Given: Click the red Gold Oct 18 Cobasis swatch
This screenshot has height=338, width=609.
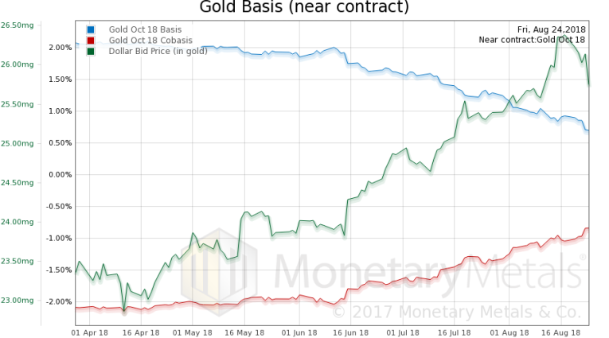Looking at the screenshot, I should (x=90, y=40).
